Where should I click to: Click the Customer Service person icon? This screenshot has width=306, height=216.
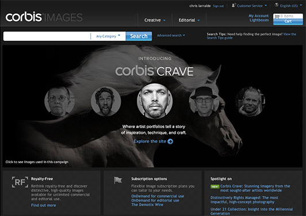pos(234,5)
